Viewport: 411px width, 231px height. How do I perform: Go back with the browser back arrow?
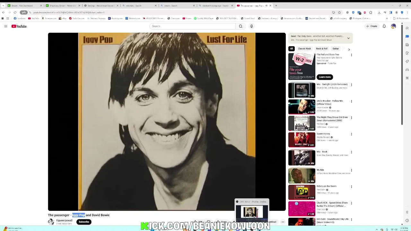coord(3,13)
